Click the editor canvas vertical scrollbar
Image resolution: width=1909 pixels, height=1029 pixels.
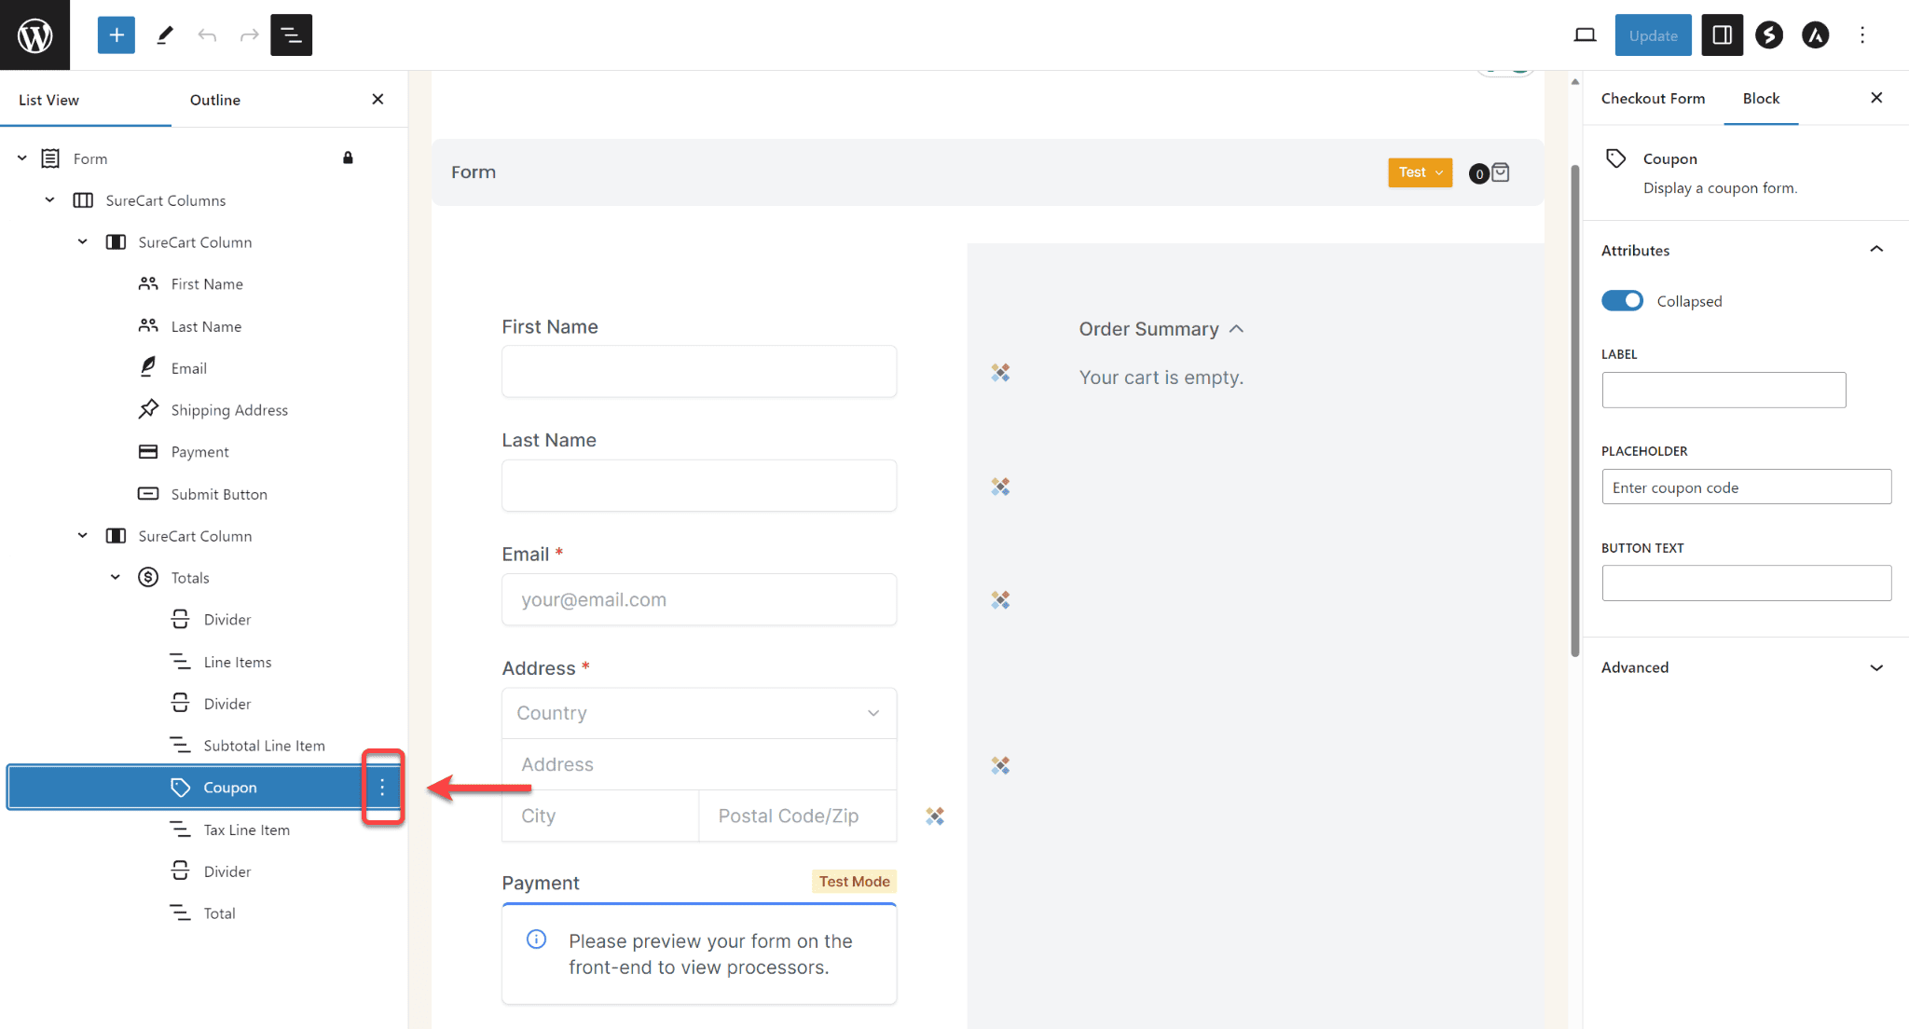(x=1575, y=410)
